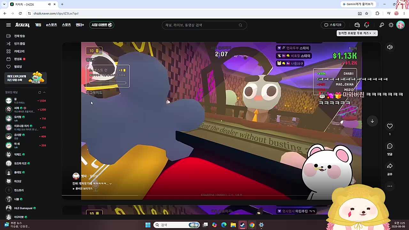Open the tab search dropdown in Chrome
Viewport: 409px width, 230px height.
pos(5,4)
